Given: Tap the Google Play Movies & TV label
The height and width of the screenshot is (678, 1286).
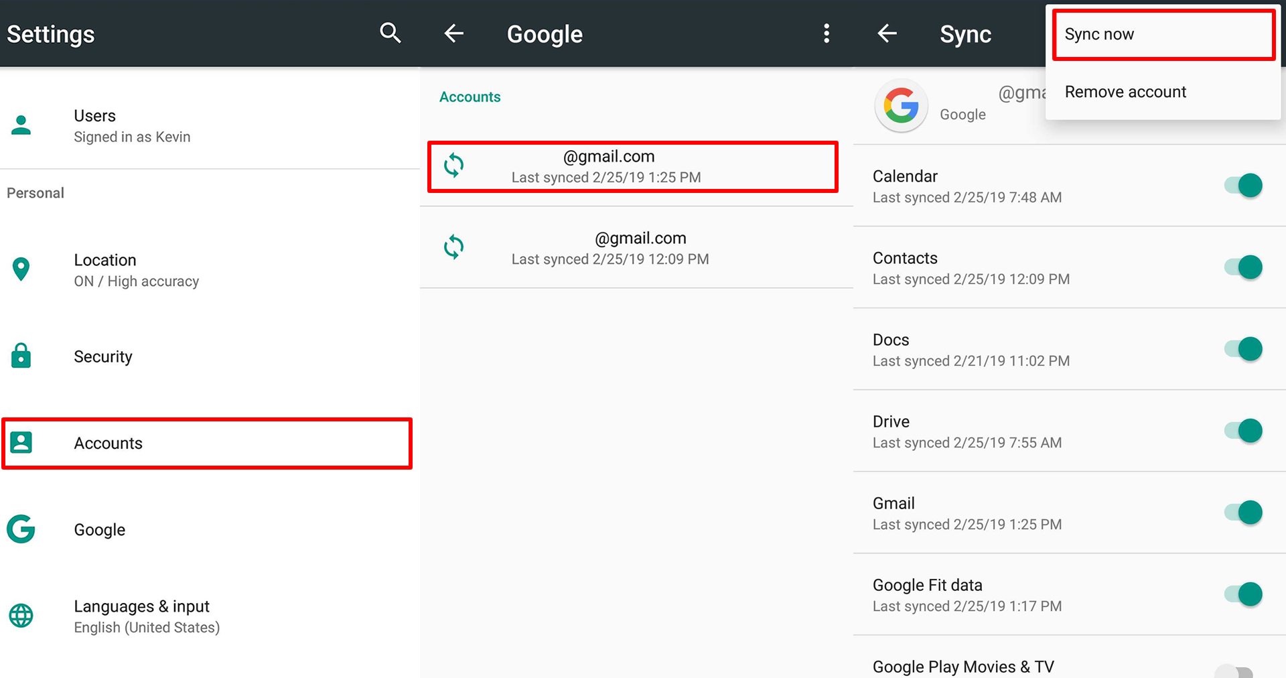Looking at the screenshot, I should coord(963,667).
